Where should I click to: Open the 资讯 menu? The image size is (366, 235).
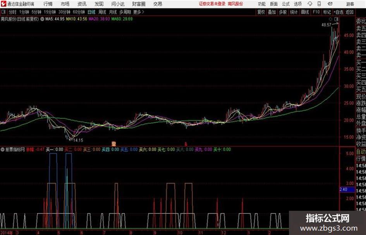tap(82, 4)
